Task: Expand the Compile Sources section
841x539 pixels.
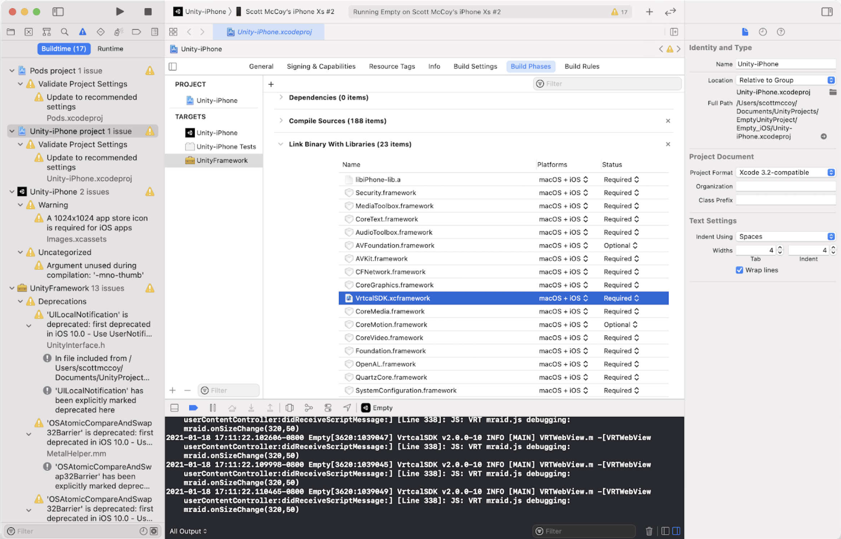Action: [x=281, y=120]
